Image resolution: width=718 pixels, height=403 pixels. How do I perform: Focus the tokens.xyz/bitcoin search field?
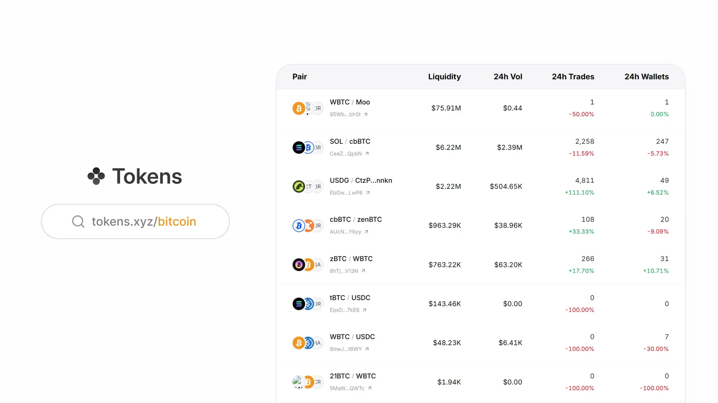point(144,221)
